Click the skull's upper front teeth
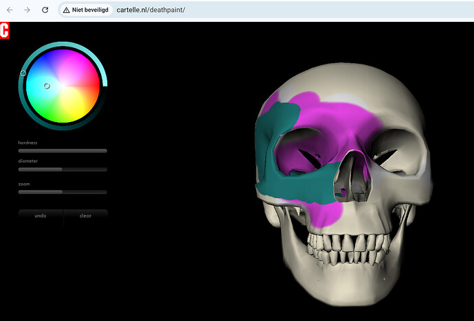Viewport: 474px width, 321px height. (347, 241)
